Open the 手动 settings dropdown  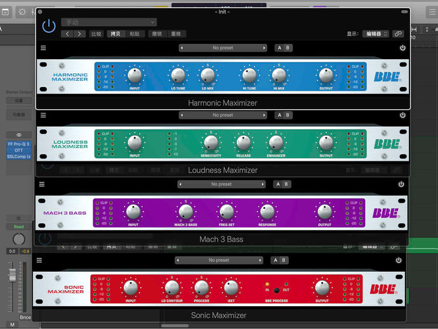[x=109, y=22]
